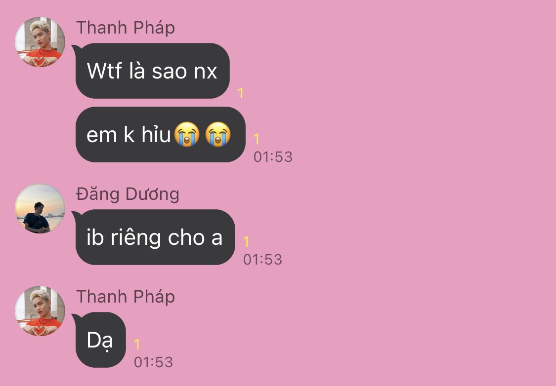Open the first Thanh Pháp profile picture
The image size is (556, 386).
40,42
